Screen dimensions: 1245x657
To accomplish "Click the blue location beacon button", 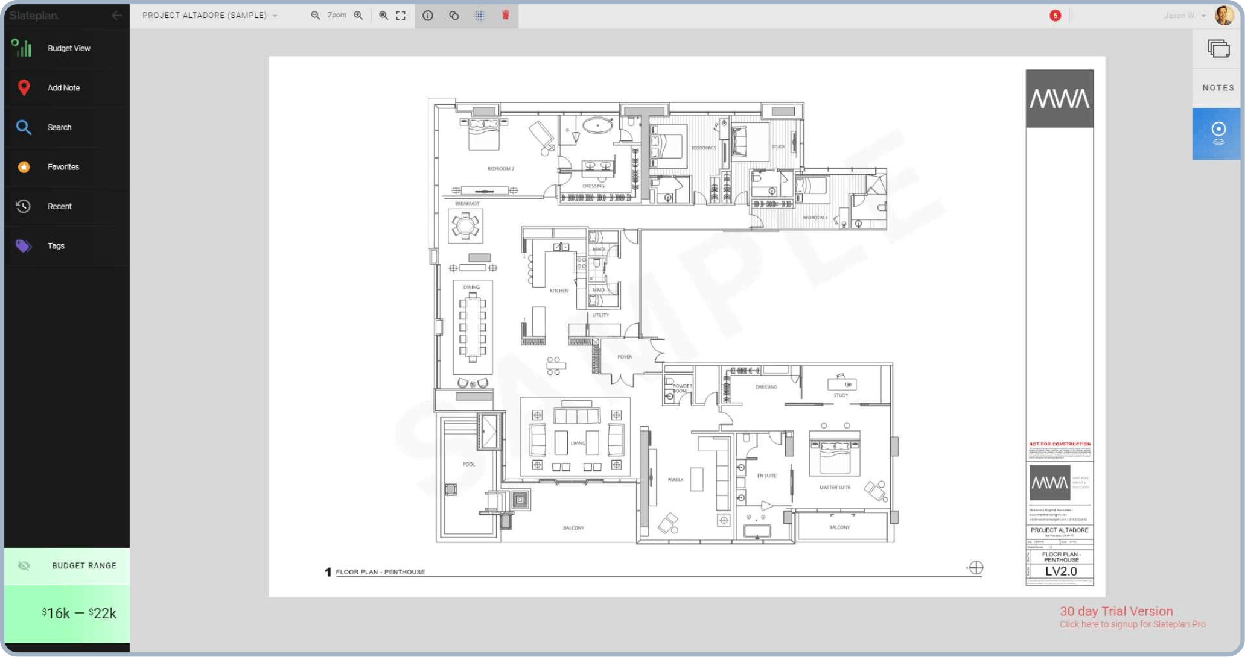I will [x=1218, y=134].
